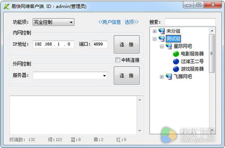Click the blue status dot of 过滤王二号
Screen dimensions: 225x148
pos(176,61)
